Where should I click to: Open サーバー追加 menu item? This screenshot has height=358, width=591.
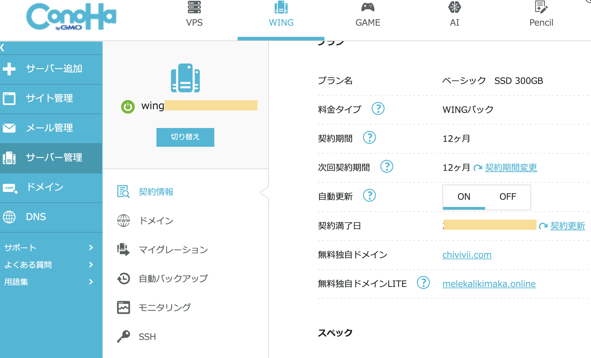point(51,69)
